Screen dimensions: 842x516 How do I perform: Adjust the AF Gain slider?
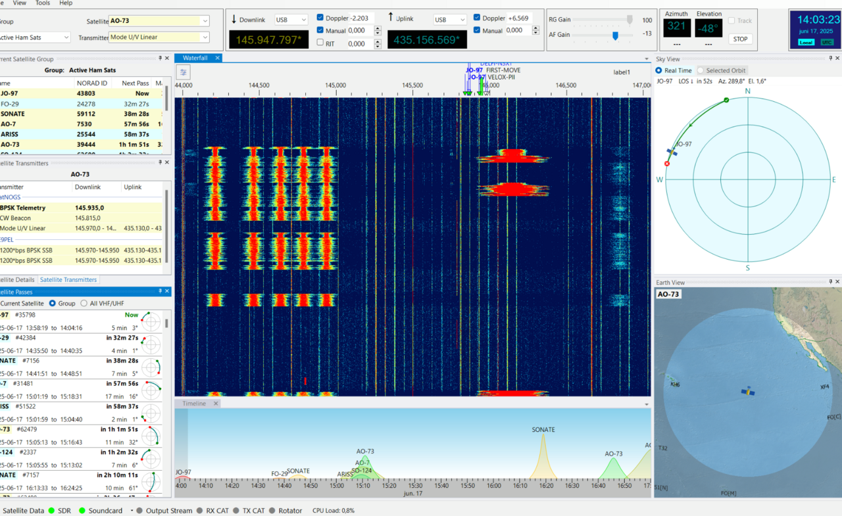[x=615, y=35]
